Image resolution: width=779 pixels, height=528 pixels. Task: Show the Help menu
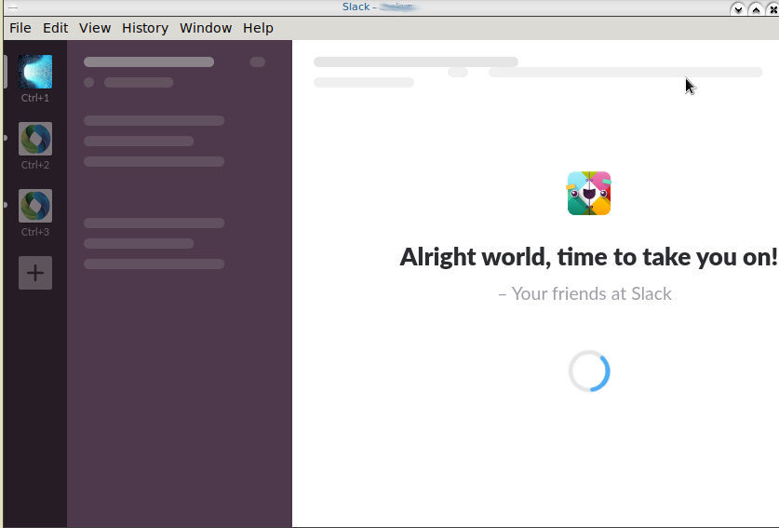point(258,28)
